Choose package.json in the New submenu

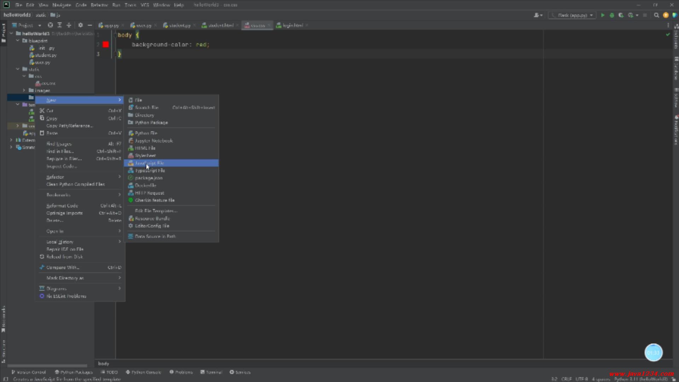pos(171,178)
